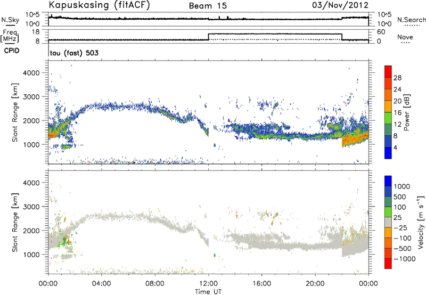The width and height of the screenshot is (426, 295).
Task: Click the "Nave" legend label
Action: click(405, 37)
